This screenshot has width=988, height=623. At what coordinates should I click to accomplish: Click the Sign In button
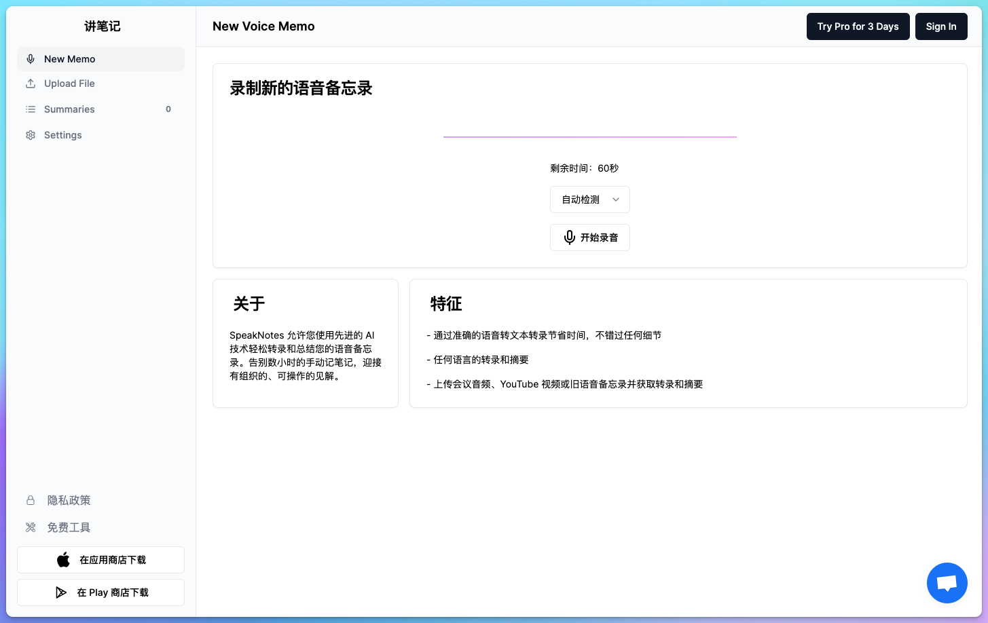click(941, 26)
